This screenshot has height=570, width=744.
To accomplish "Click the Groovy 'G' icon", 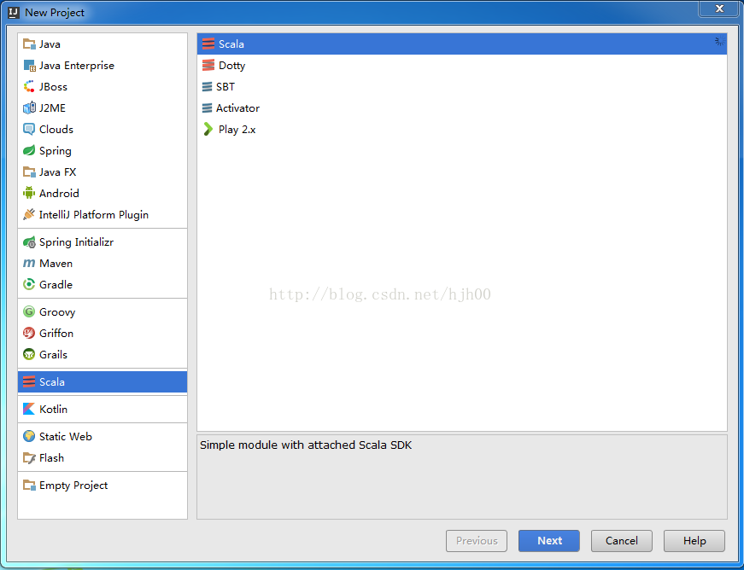I will (x=29, y=312).
